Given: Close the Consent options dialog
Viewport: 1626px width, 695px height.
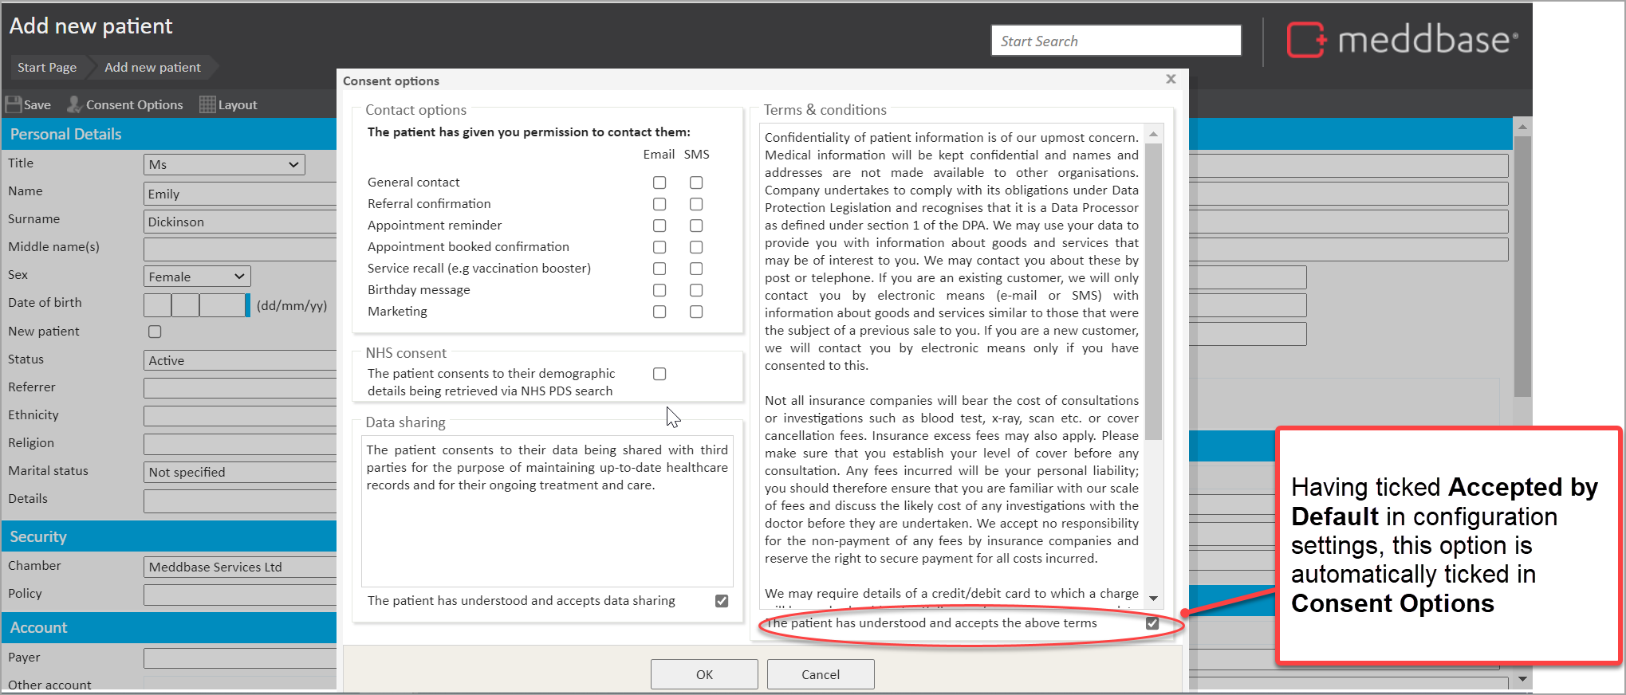Looking at the screenshot, I should tap(1170, 79).
